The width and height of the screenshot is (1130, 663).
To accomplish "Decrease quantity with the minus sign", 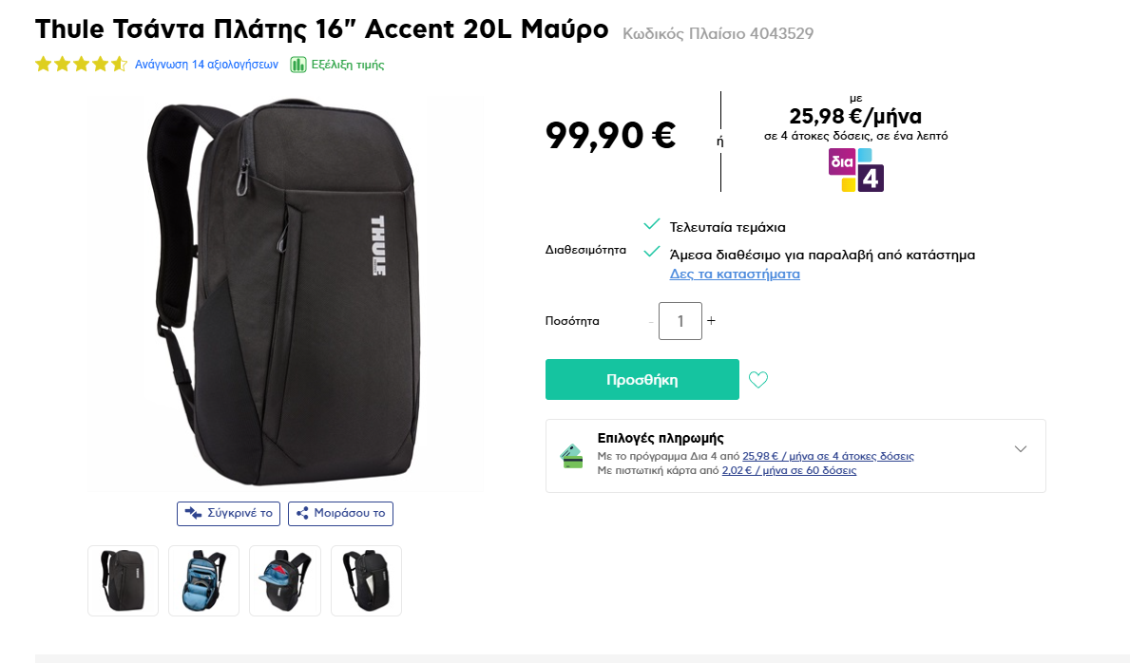I will click(x=651, y=321).
